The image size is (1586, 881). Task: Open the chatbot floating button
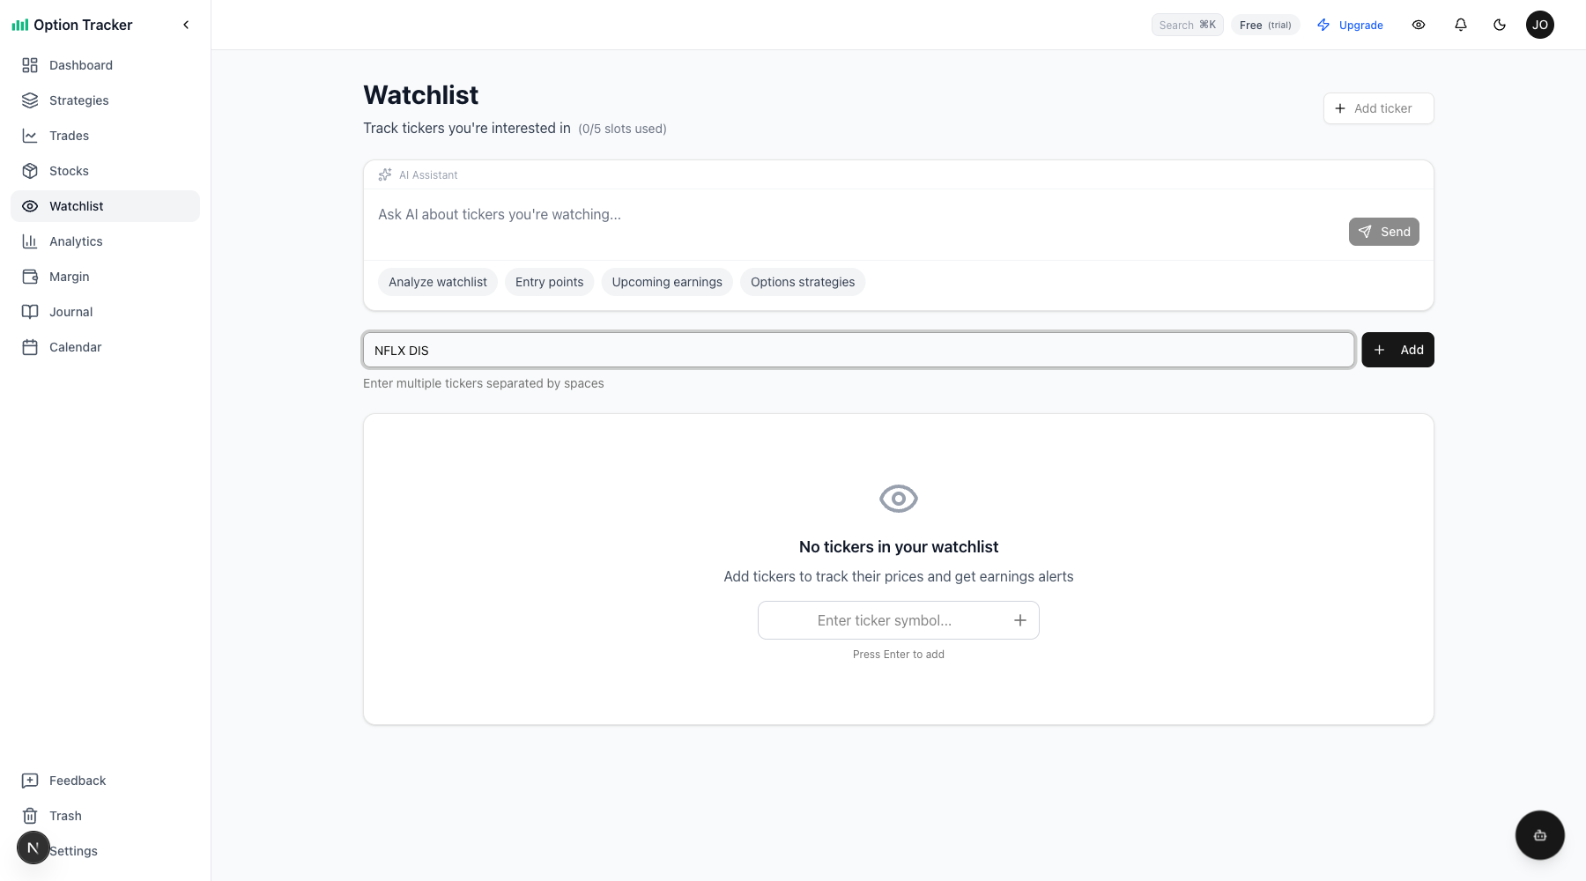tap(1540, 835)
